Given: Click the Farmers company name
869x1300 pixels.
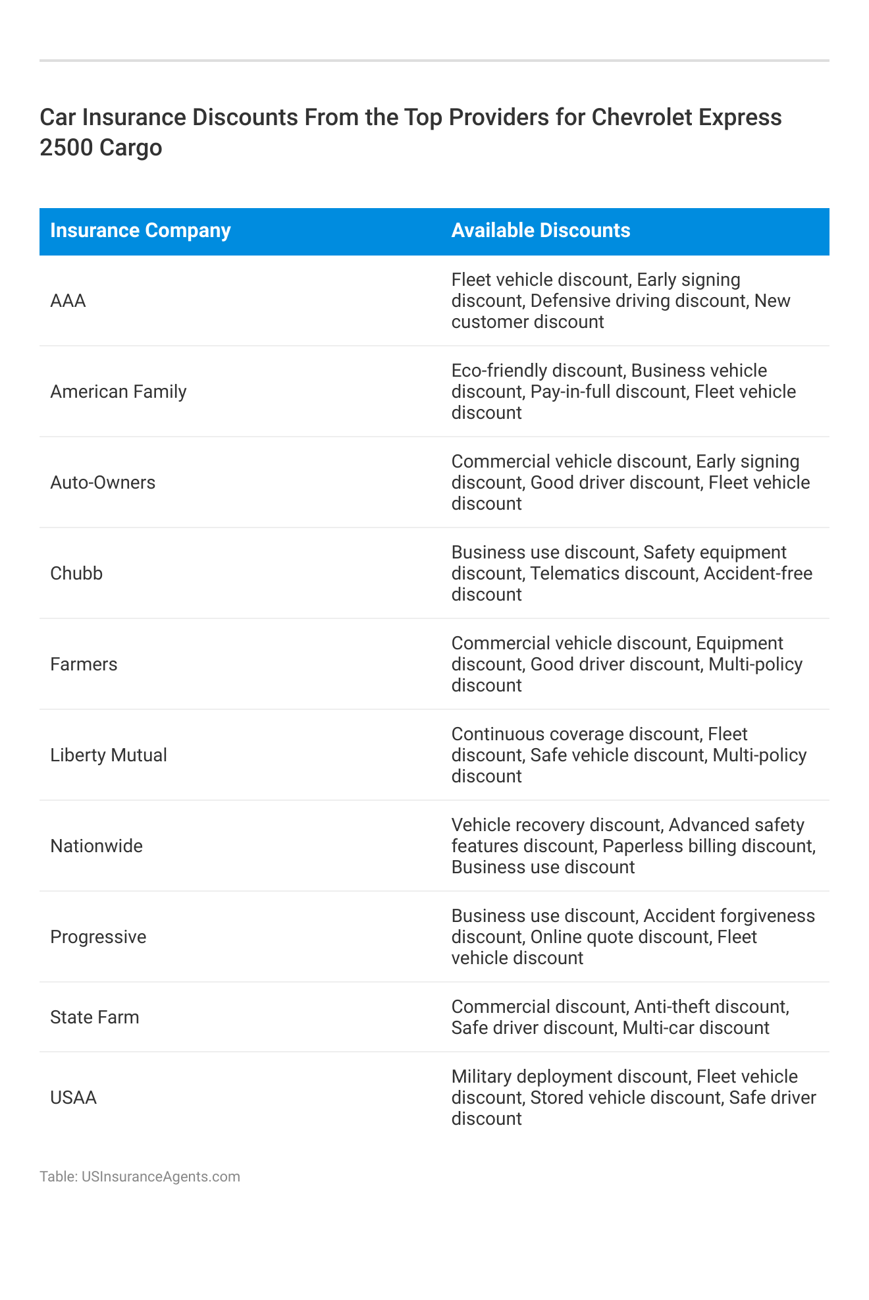Looking at the screenshot, I should point(84,664).
